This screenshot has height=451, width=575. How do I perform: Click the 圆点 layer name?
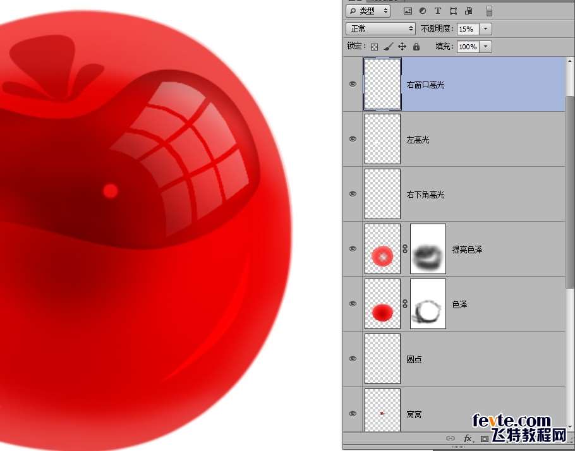pyautogui.click(x=414, y=359)
